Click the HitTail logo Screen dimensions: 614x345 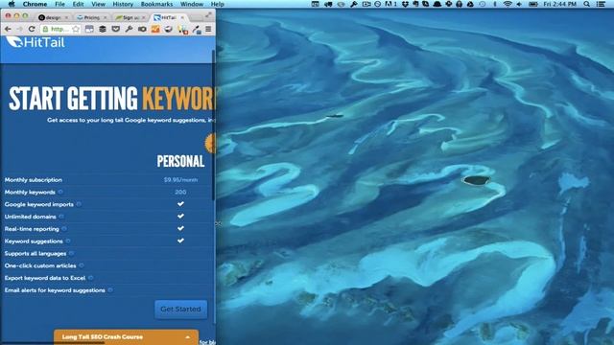pyautogui.click(x=35, y=42)
